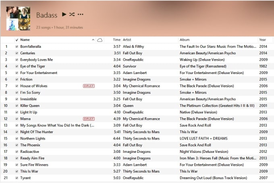The image size is (274, 183).
Task: Click the 23 songs duration summary text
Action: click(x=59, y=27)
